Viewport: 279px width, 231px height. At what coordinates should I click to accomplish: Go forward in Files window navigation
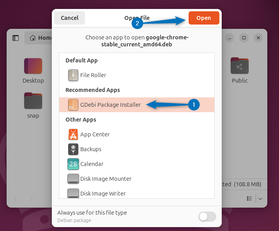coord(31,199)
